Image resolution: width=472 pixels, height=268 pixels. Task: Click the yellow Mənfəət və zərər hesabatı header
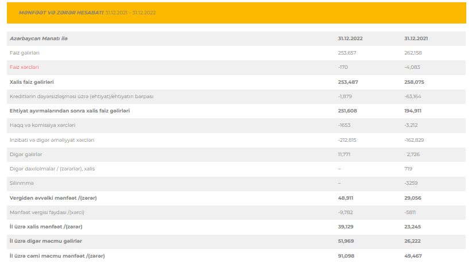(x=87, y=12)
